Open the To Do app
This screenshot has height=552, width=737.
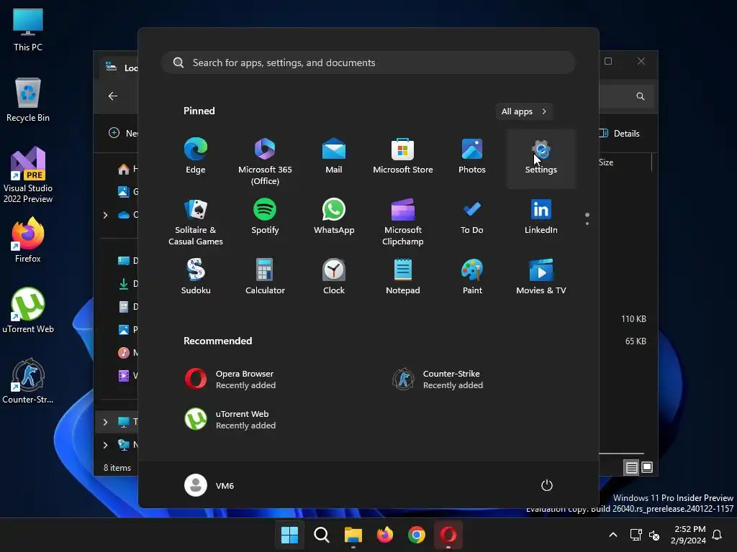472,217
